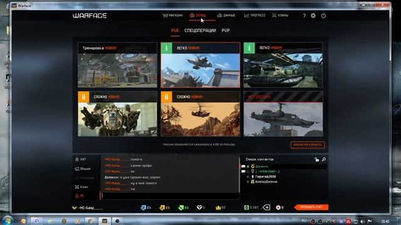Image resolution: width=401 pixels, height=225 pixels.
Task: Click the player rank chevron icon
Action: (74, 208)
